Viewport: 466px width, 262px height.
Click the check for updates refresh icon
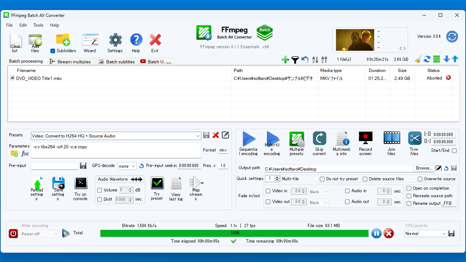pyautogui.click(x=452, y=36)
